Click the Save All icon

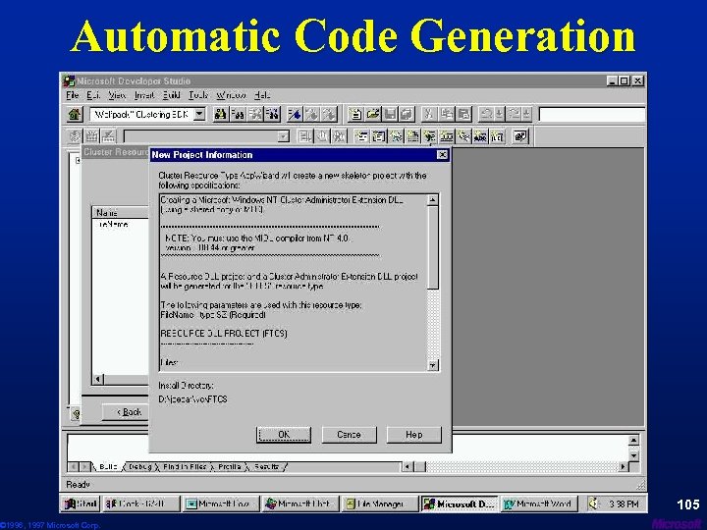tap(407, 114)
